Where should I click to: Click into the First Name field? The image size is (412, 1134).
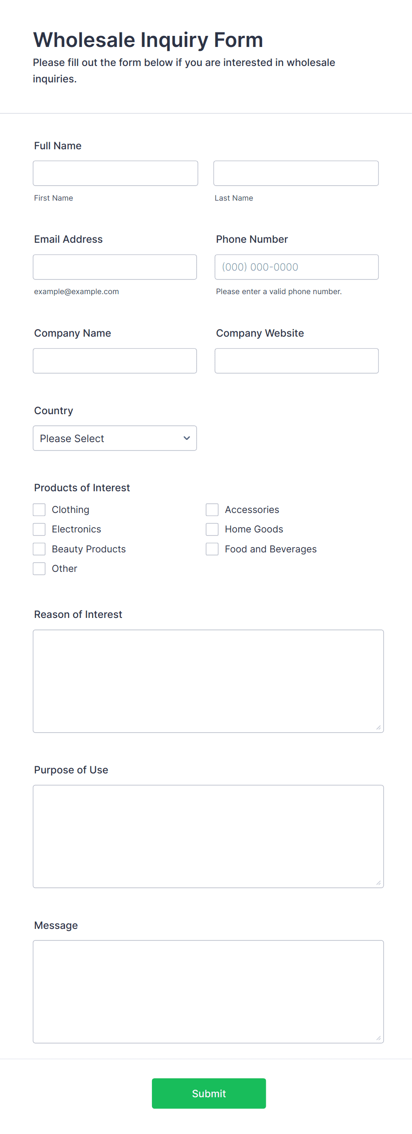(x=115, y=173)
